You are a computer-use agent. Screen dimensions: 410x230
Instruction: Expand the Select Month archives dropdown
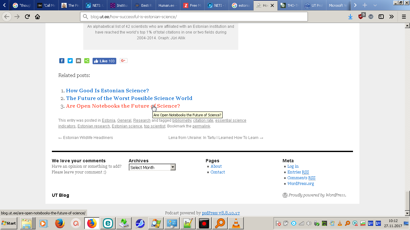coord(152,167)
